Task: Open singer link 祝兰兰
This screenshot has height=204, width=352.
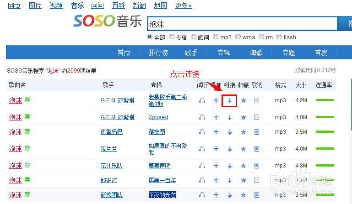Action: point(109,149)
